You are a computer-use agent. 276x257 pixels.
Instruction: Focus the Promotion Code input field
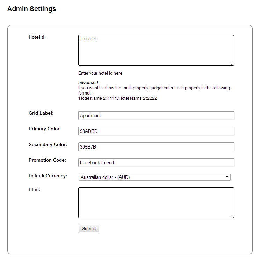pyautogui.click(x=156, y=162)
